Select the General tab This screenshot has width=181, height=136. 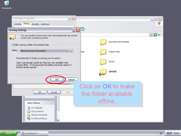tap(18, 24)
